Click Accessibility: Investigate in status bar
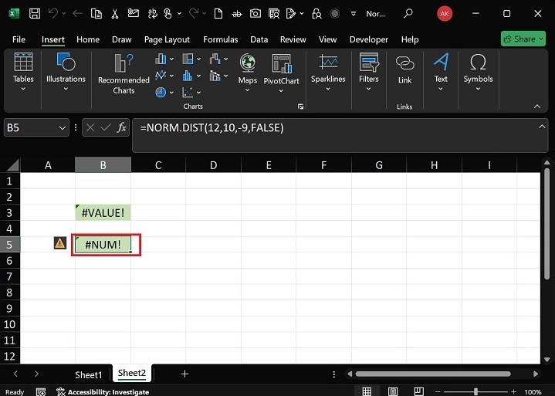 pyautogui.click(x=103, y=391)
